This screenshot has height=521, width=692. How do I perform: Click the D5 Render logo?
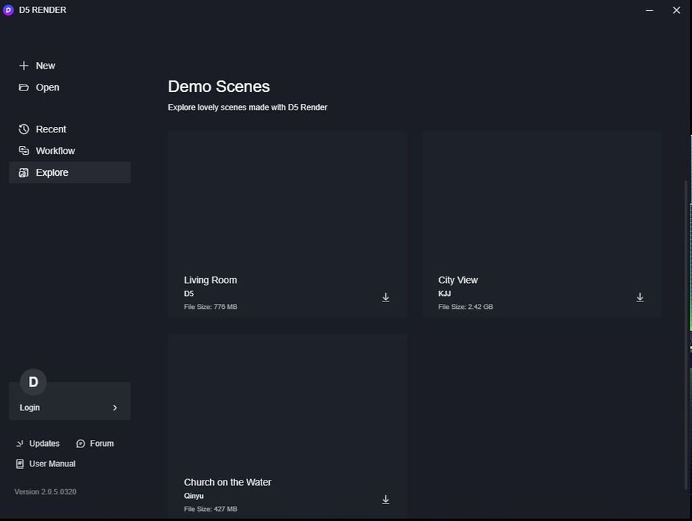coord(8,10)
